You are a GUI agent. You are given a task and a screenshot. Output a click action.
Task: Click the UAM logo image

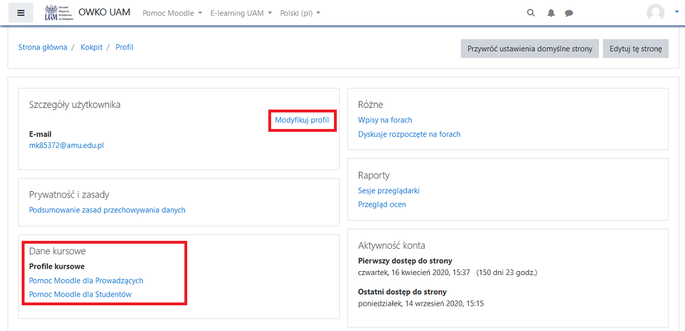(x=59, y=13)
